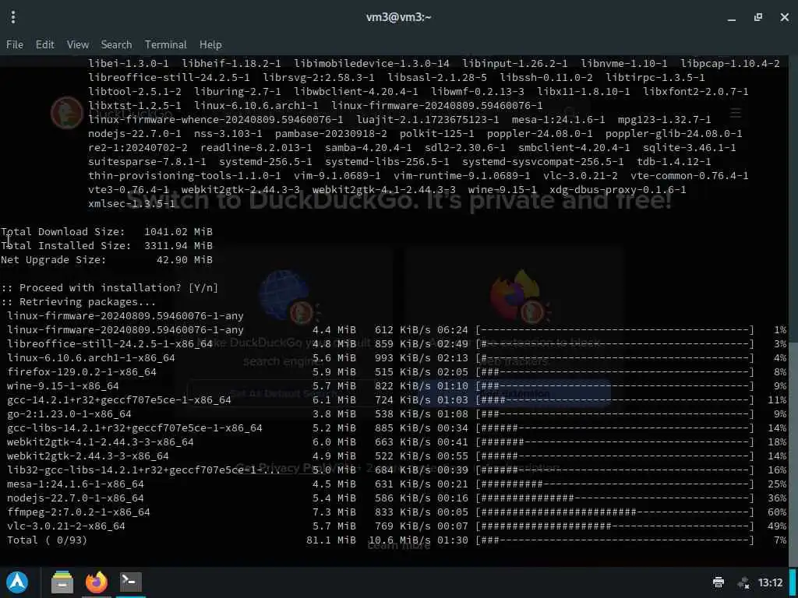This screenshot has width=798, height=598.
Task: Click the libreoffice-still-24.2.5-1-x86_64 download row name
Action: tap(110, 343)
